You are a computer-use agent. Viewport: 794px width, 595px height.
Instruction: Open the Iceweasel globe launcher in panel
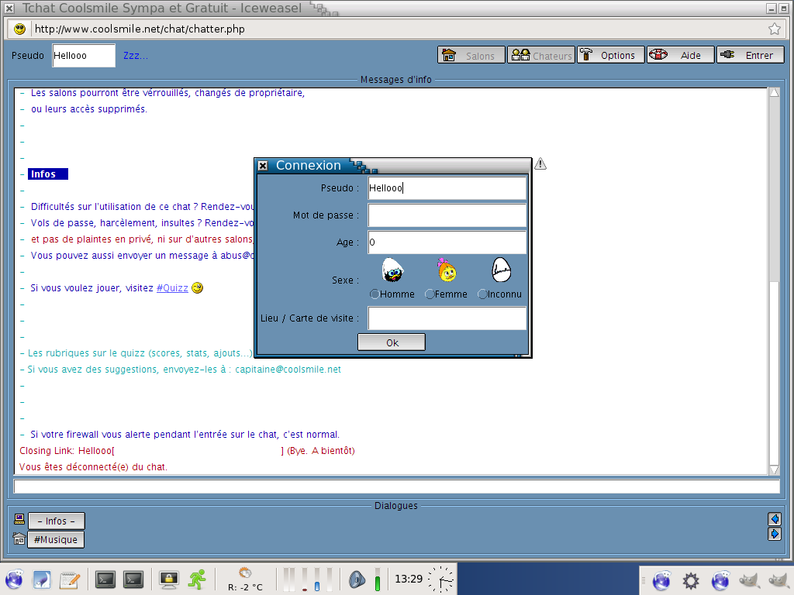coord(14,579)
